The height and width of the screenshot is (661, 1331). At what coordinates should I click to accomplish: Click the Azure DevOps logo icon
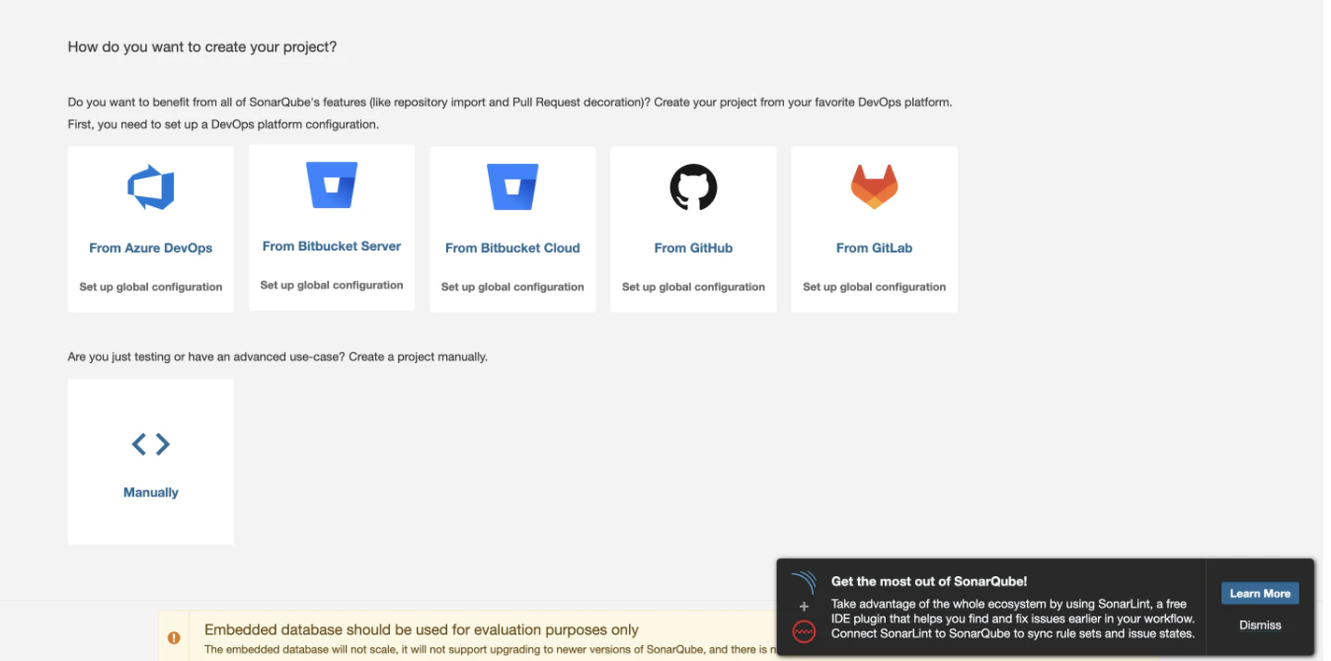coord(151,187)
